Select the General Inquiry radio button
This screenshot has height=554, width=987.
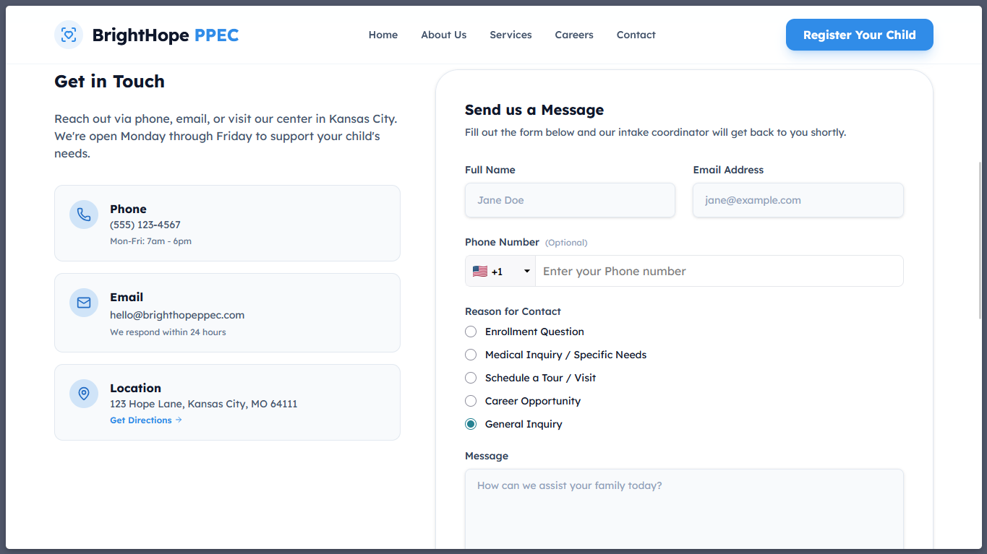pos(471,424)
